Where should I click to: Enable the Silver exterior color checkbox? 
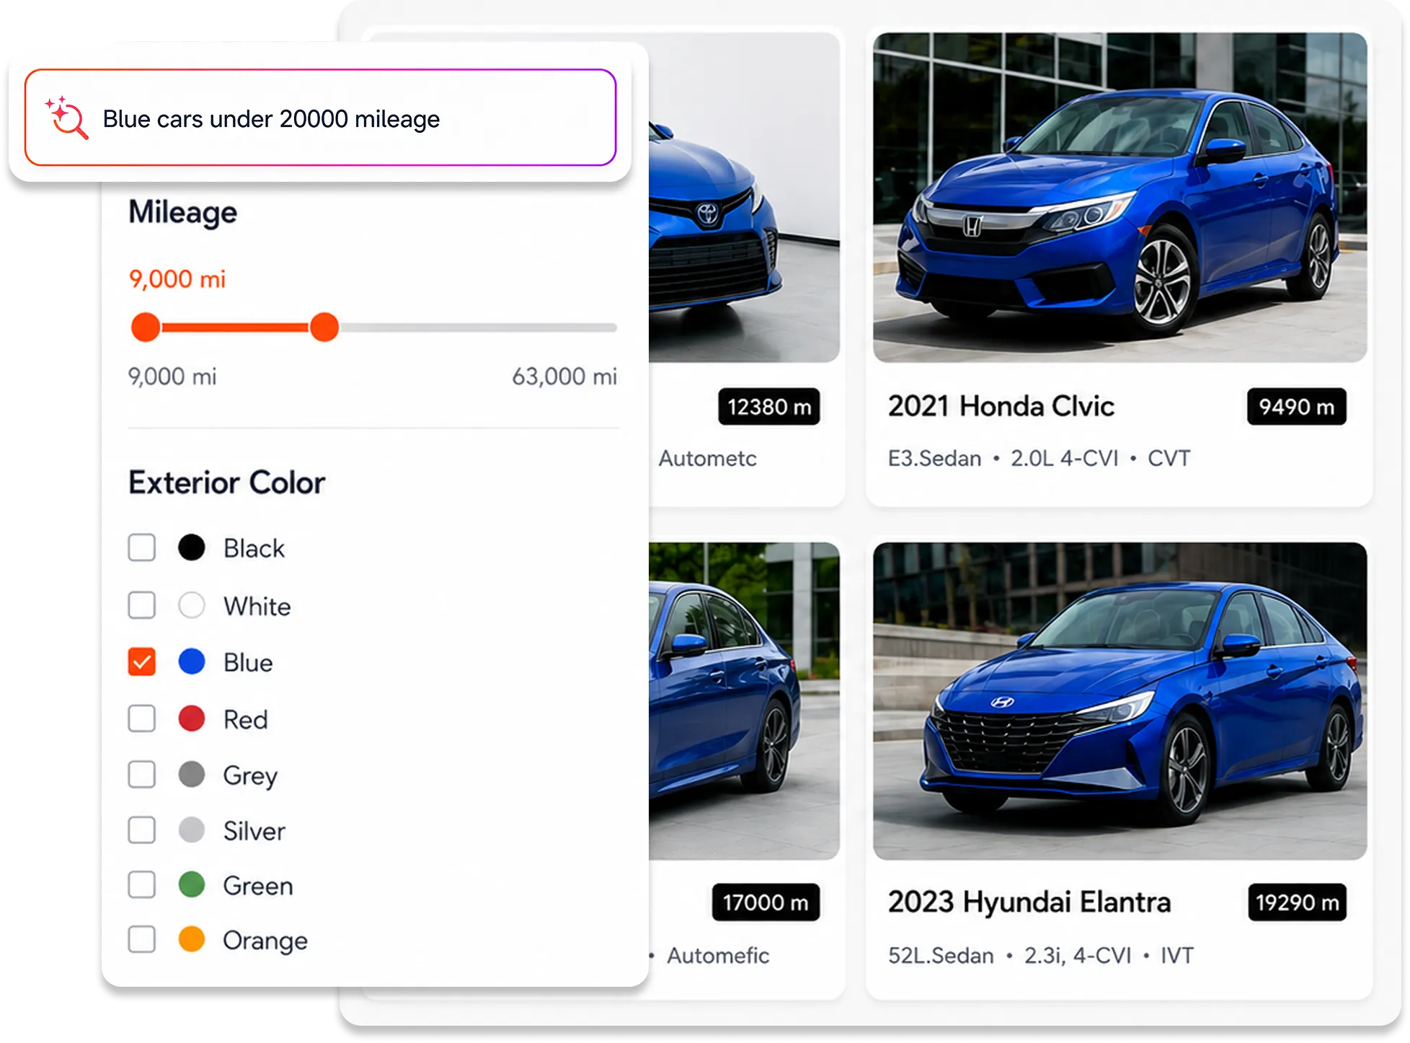click(x=142, y=830)
